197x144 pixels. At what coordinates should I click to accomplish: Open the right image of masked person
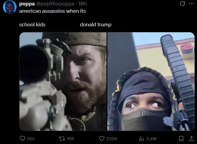[x=151, y=82]
